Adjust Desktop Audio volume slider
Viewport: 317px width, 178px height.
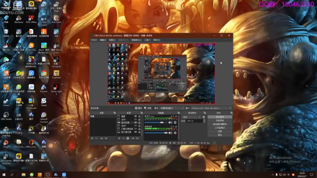point(156,133)
